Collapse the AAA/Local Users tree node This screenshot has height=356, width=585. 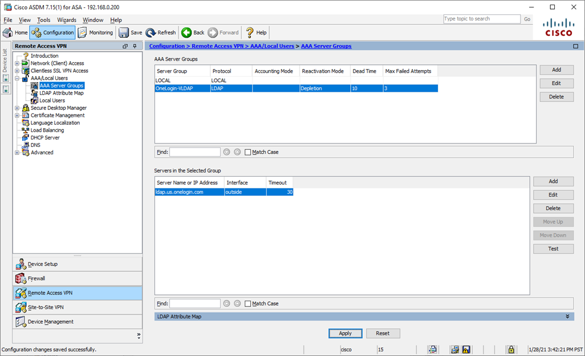pyautogui.click(x=17, y=78)
